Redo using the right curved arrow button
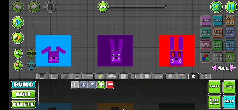The image size is (238, 110). coord(34,7)
